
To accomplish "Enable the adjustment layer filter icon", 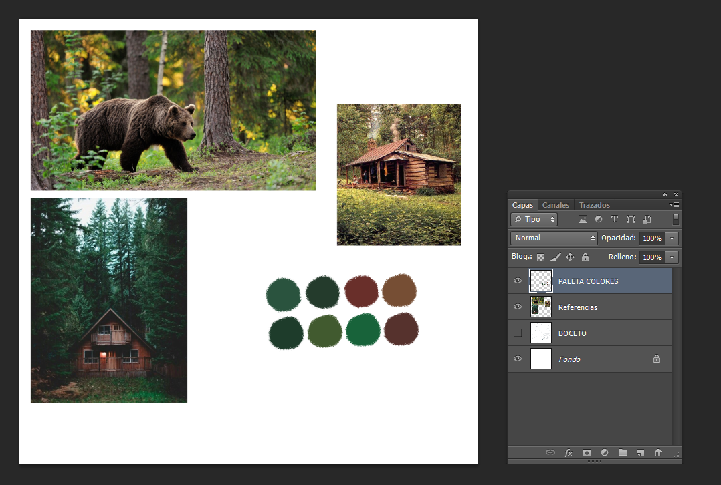I will pos(598,220).
